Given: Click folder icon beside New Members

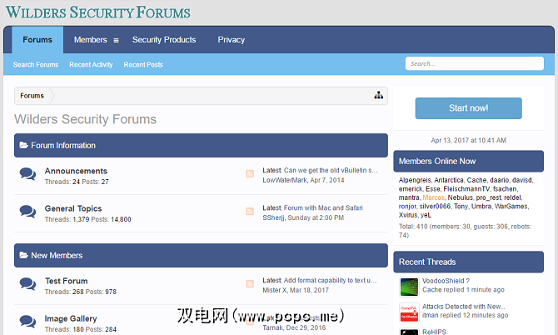Looking at the screenshot, I should [24, 255].
